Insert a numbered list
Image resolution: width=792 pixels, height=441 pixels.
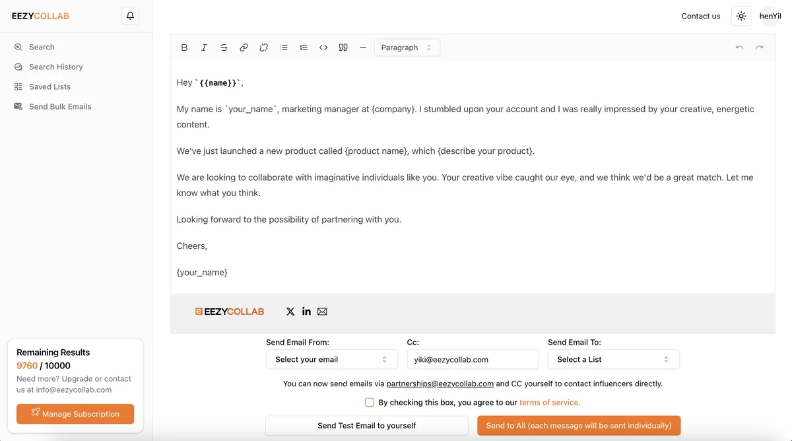coord(304,48)
